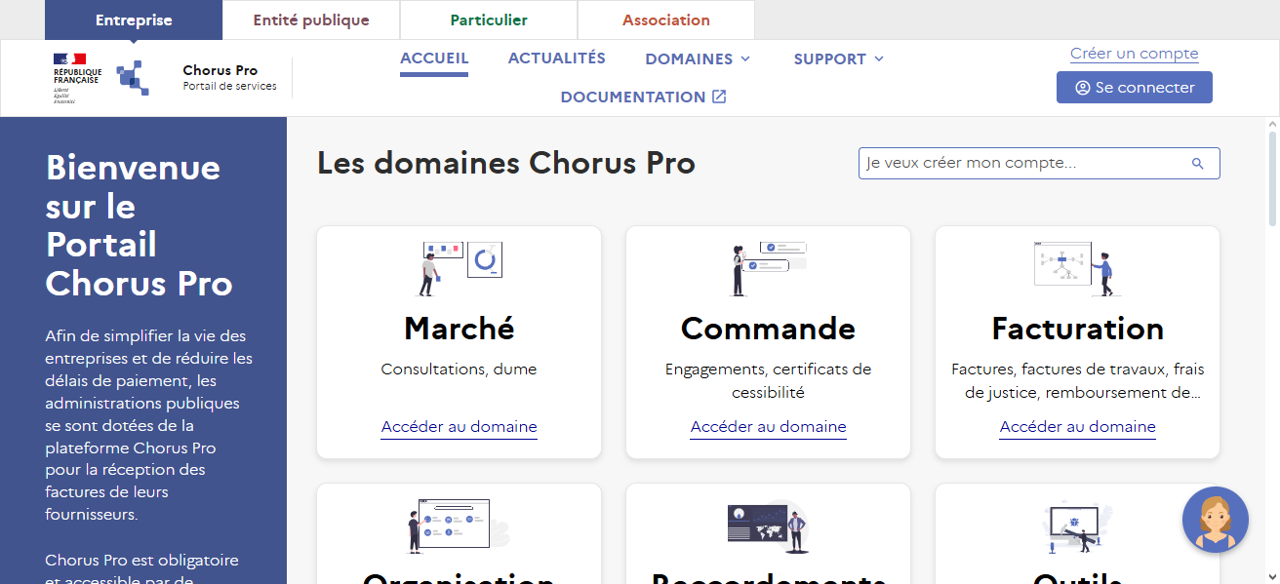
Task: Click the République Française logo
Action: [x=77, y=77]
